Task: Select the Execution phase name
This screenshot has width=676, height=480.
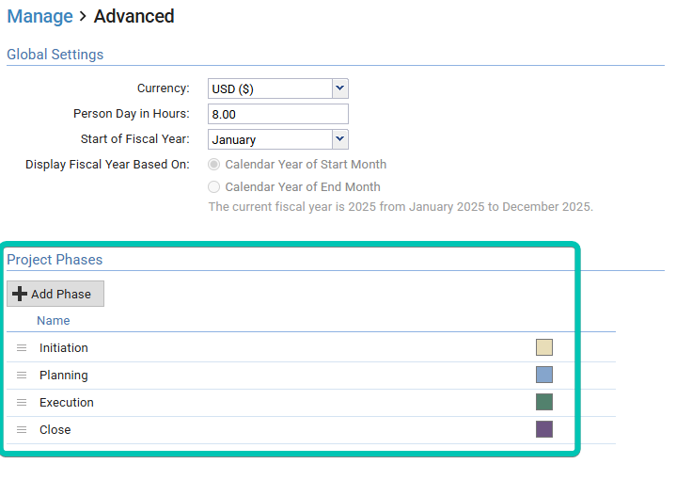Action: click(x=67, y=402)
